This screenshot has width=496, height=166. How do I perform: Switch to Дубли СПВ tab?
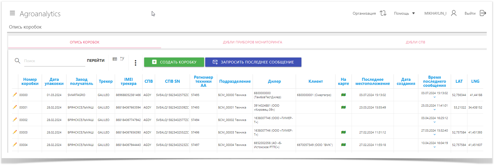(x=415, y=42)
